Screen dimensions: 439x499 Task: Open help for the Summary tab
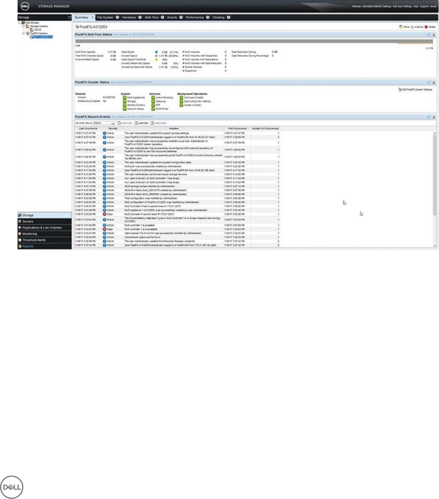92,18
